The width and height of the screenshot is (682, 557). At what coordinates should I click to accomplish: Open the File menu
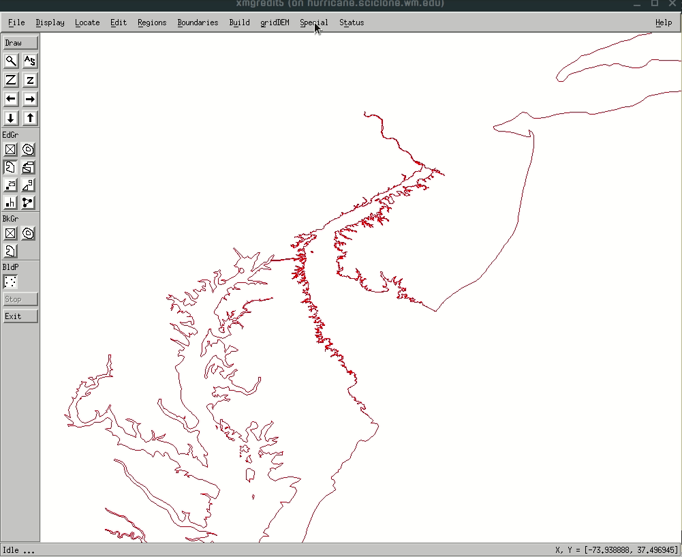[16, 22]
